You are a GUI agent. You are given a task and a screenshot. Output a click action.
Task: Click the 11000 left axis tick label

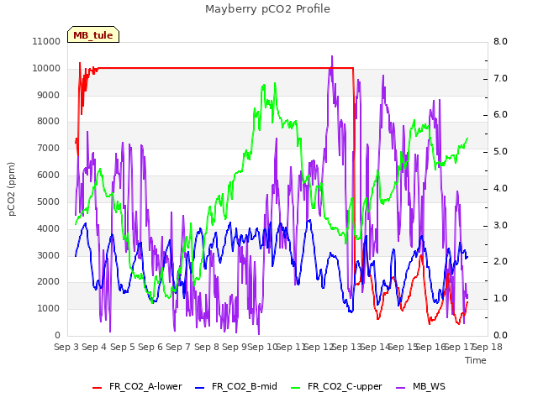46,41
